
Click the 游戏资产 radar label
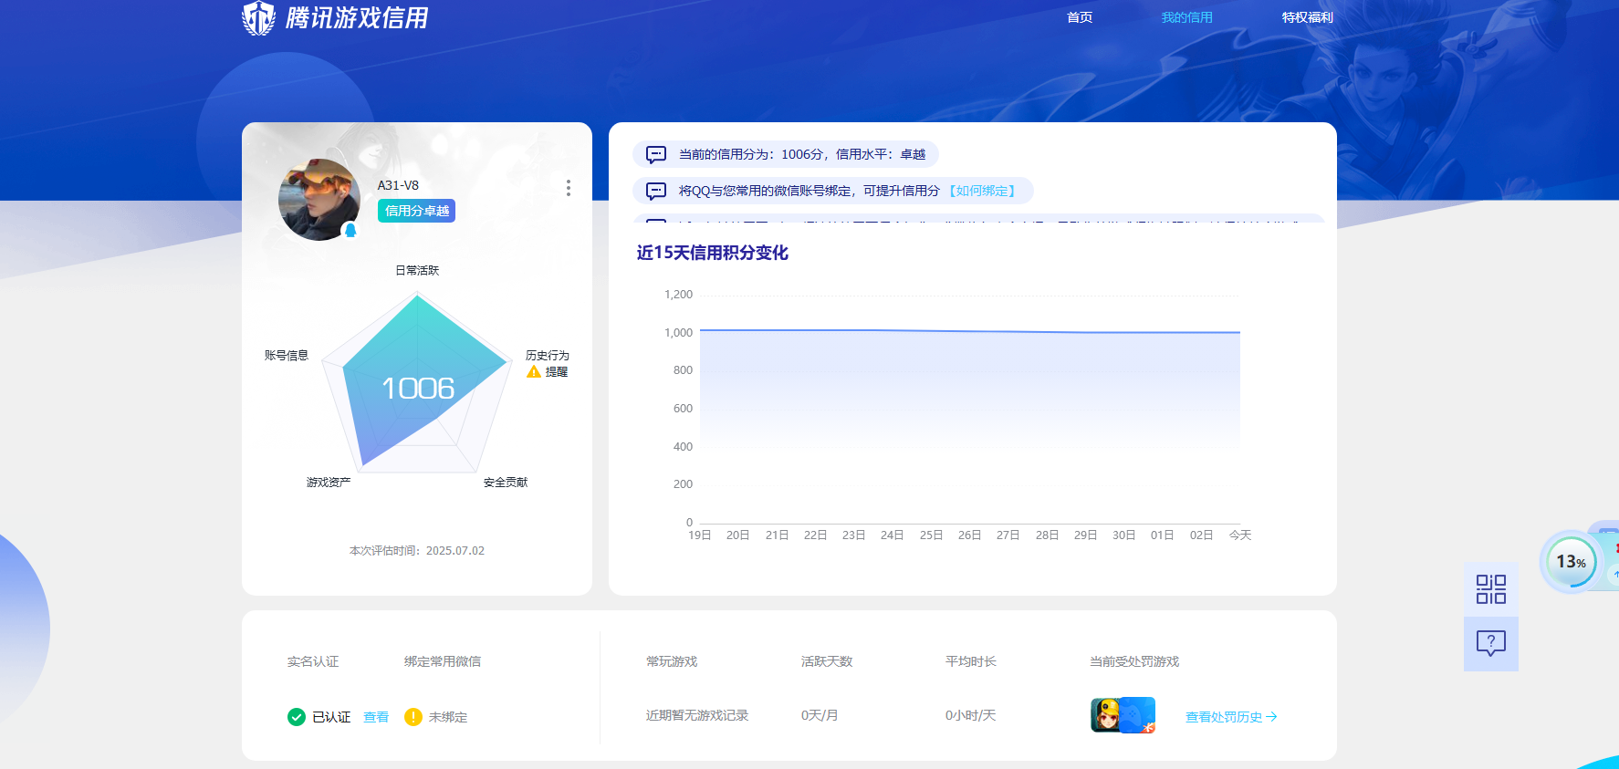[329, 482]
